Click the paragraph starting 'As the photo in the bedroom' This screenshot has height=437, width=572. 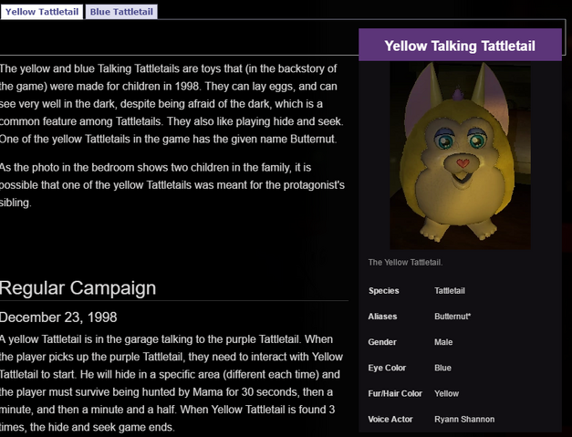(x=172, y=185)
